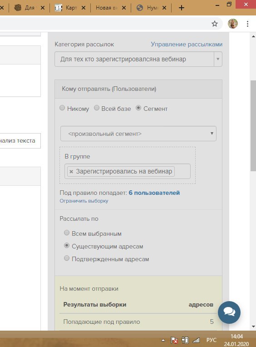Viewport: 256px width, 347px height.
Task: Choose 'Подтвержденным адресам' mailing option
Action: point(67,258)
